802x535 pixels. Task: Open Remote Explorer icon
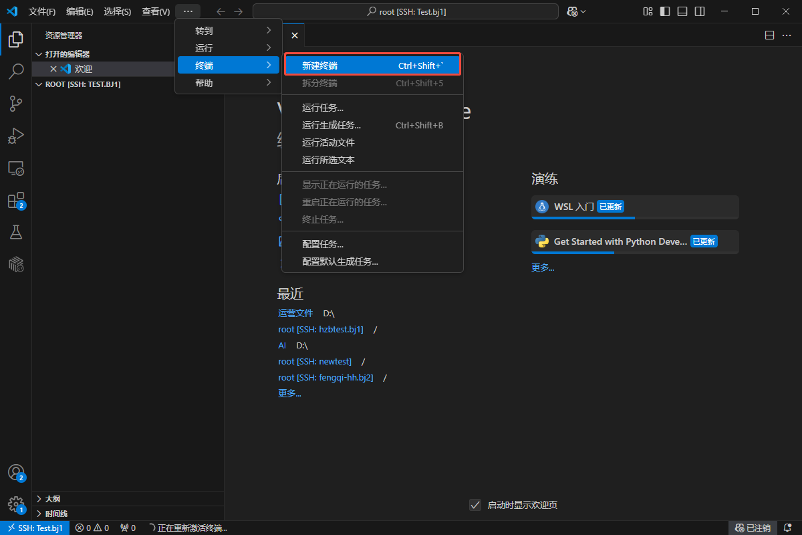pyautogui.click(x=16, y=169)
